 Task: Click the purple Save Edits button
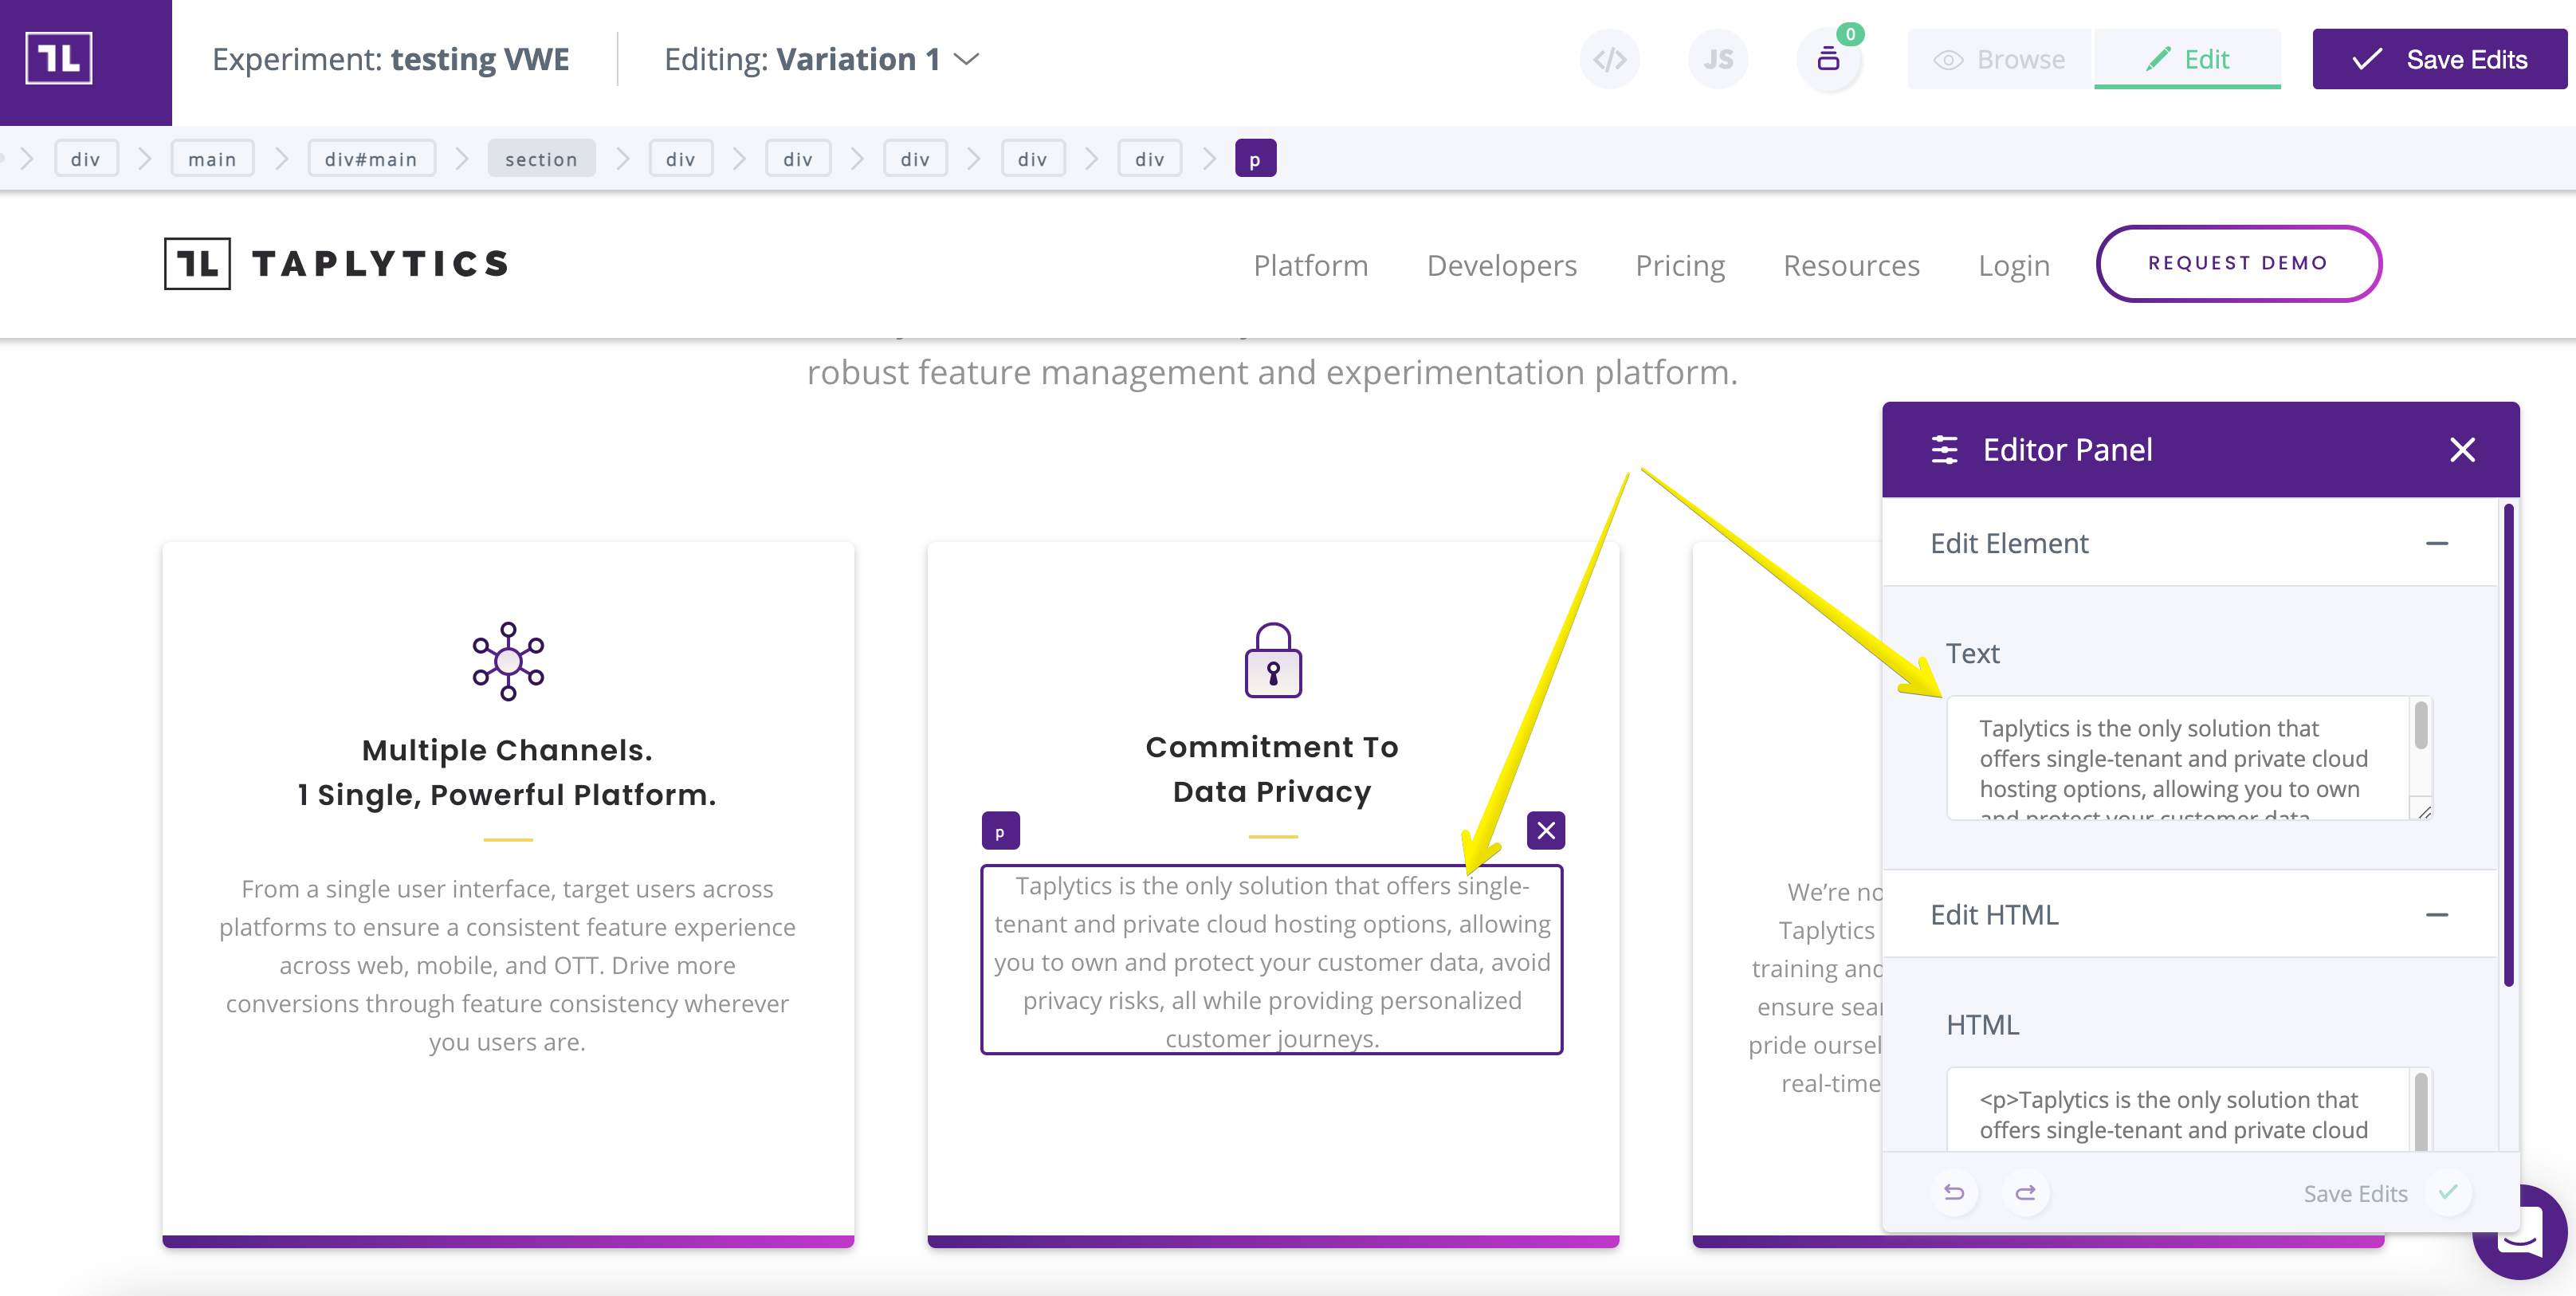pyautogui.click(x=2440, y=59)
